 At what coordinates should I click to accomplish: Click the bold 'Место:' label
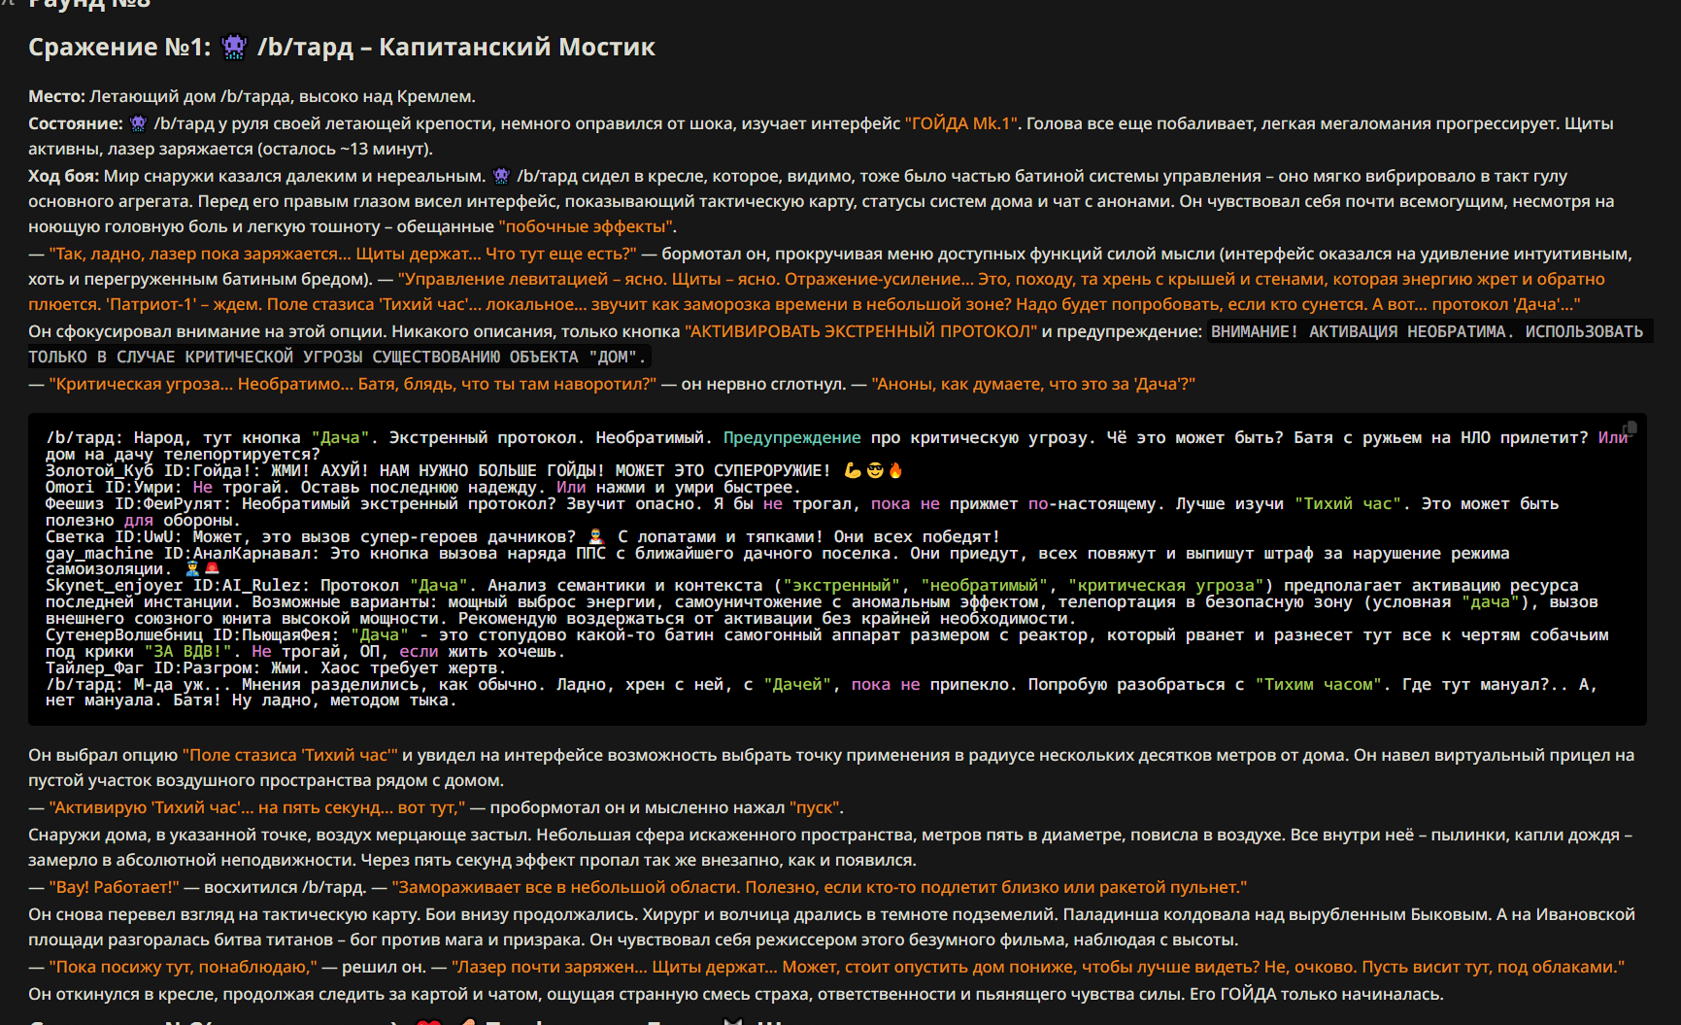[56, 96]
